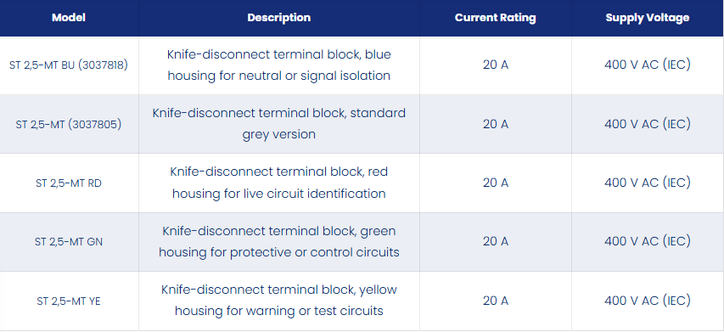Click the Supply Voltage column header

click(x=648, y=18)
